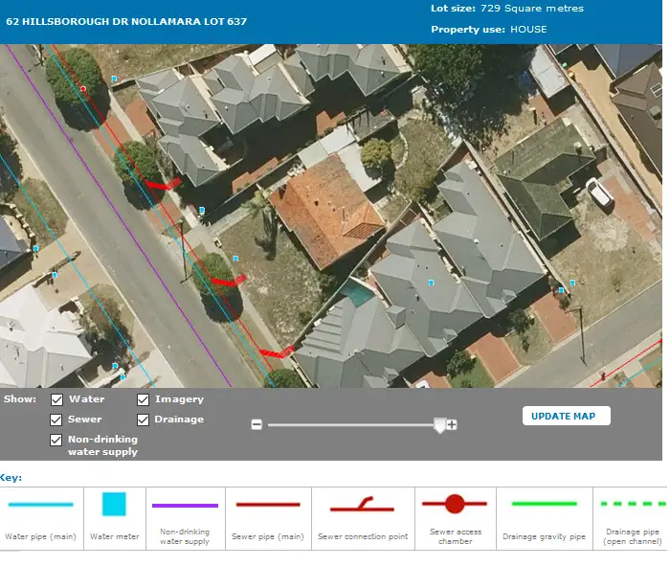This screenshot has height=567, width=670.
Task: Click the Water meter square in legend
Action: pyautogui.click(x=114, y=504)
